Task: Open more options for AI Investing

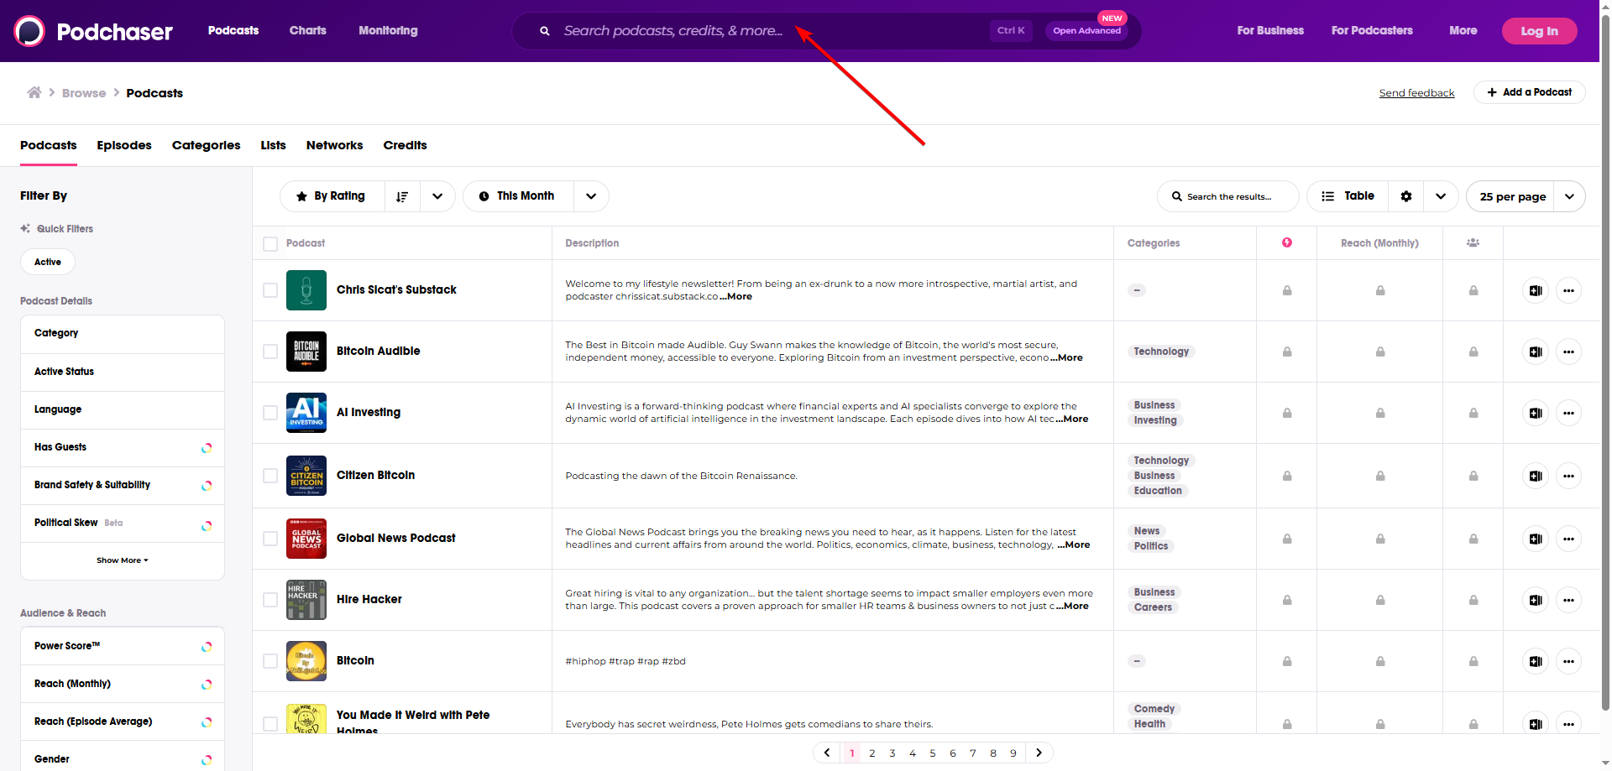Action: (1568, 413)
